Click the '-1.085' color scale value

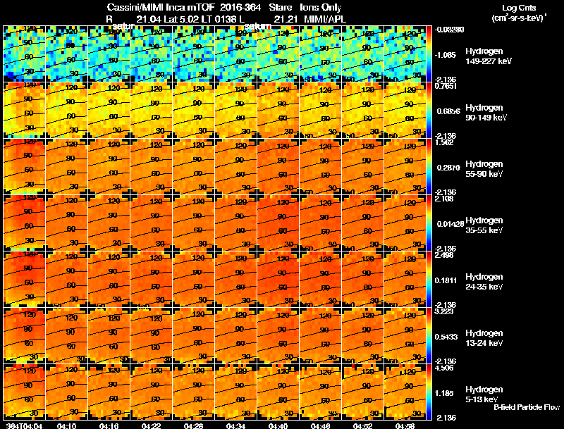[446, 55]
